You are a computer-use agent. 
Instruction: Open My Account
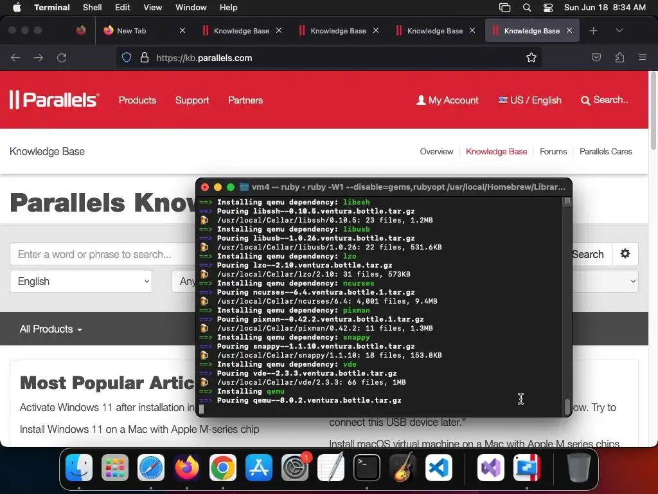coord(447,100)
